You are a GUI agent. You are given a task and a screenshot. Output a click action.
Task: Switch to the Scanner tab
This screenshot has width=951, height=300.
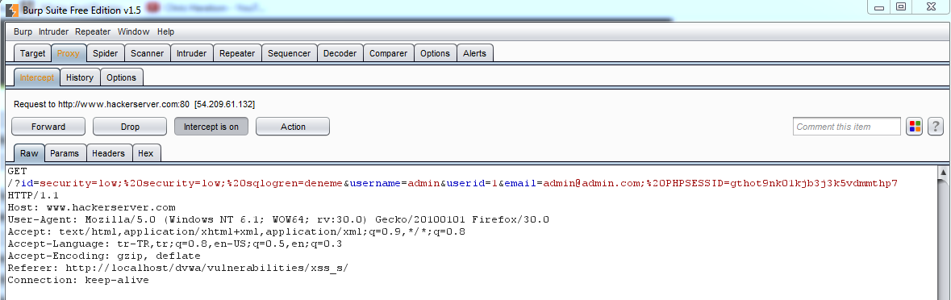148,53
